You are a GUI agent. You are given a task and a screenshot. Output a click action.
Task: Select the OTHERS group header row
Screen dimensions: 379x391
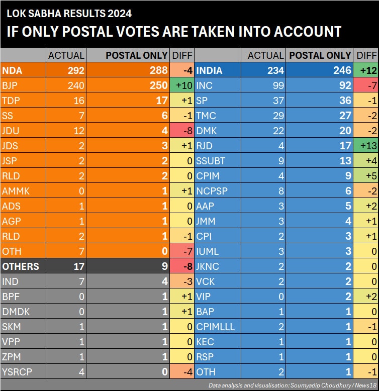click(97, 266)
